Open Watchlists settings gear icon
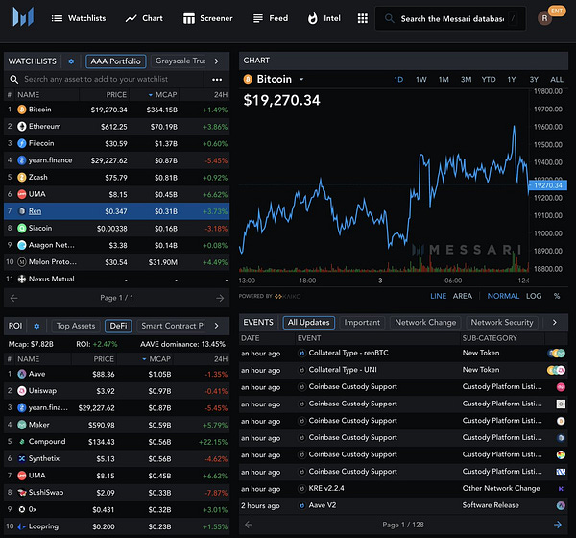Viewport: 576px width, 538px height. (71, 61)
